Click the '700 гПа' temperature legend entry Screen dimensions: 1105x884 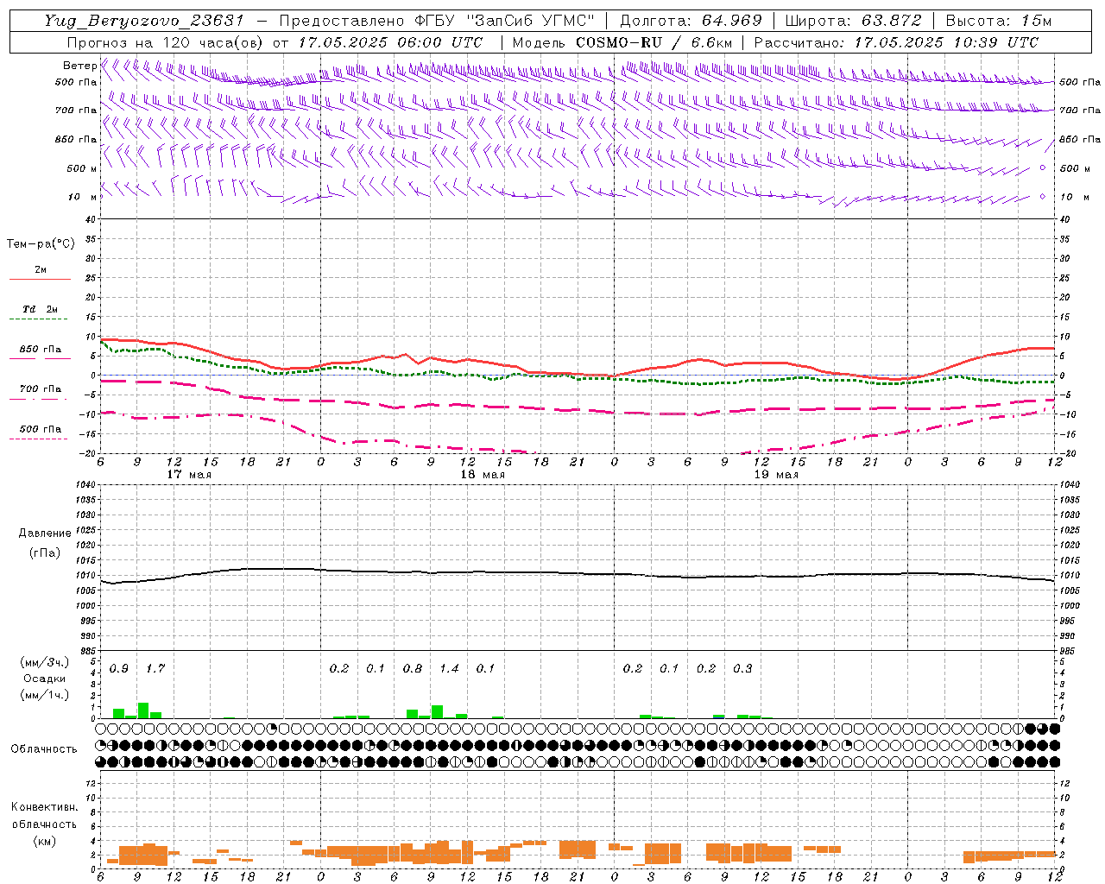coord(40,393)
